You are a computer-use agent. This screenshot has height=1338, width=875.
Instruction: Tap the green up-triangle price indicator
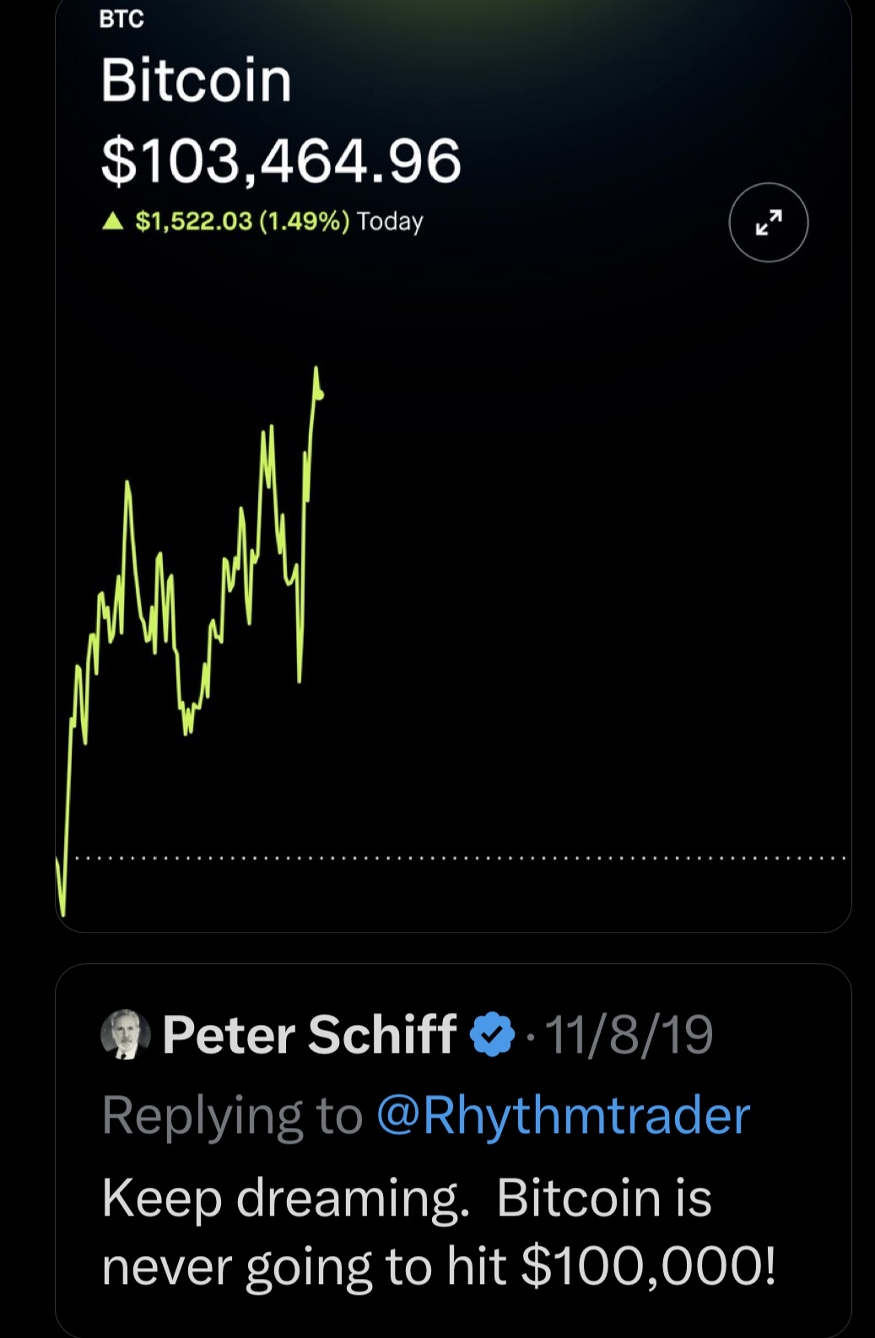(x=112, y=221)
